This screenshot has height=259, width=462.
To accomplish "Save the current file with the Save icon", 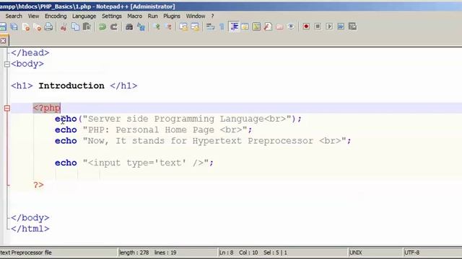I will coord(3,27).
